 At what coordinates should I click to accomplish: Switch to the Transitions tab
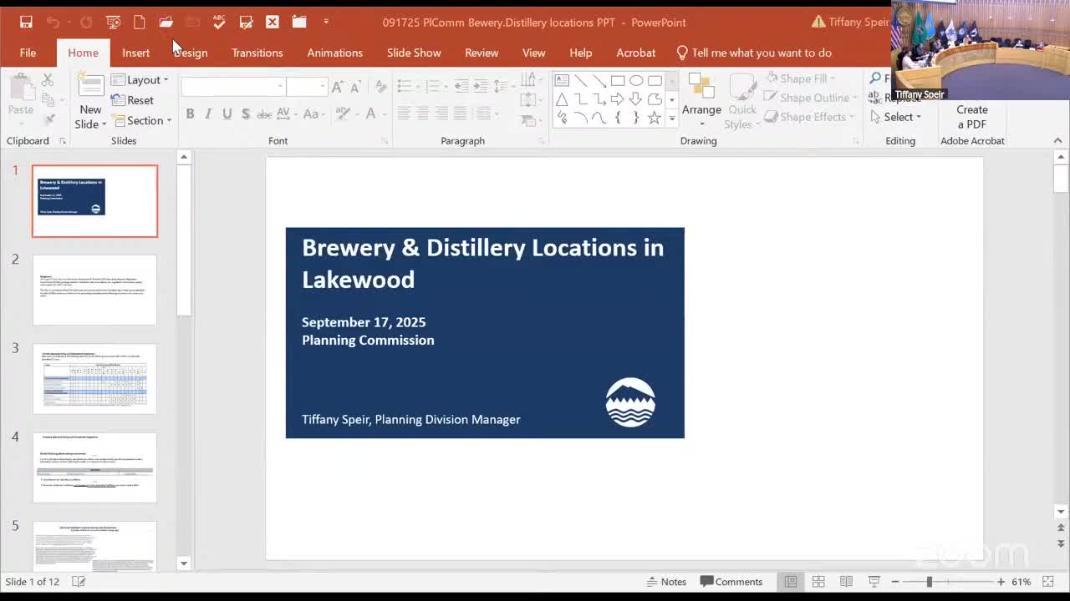(x=257, y=53)
